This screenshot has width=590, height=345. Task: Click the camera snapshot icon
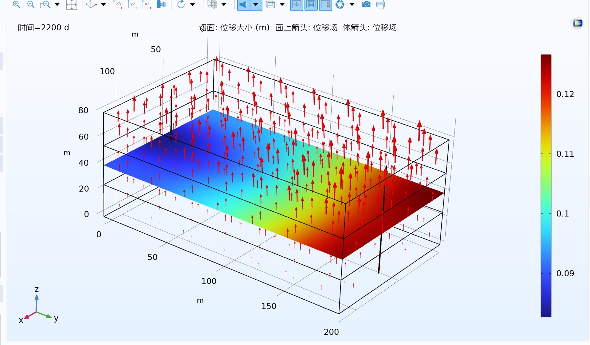tap(366, 4)
